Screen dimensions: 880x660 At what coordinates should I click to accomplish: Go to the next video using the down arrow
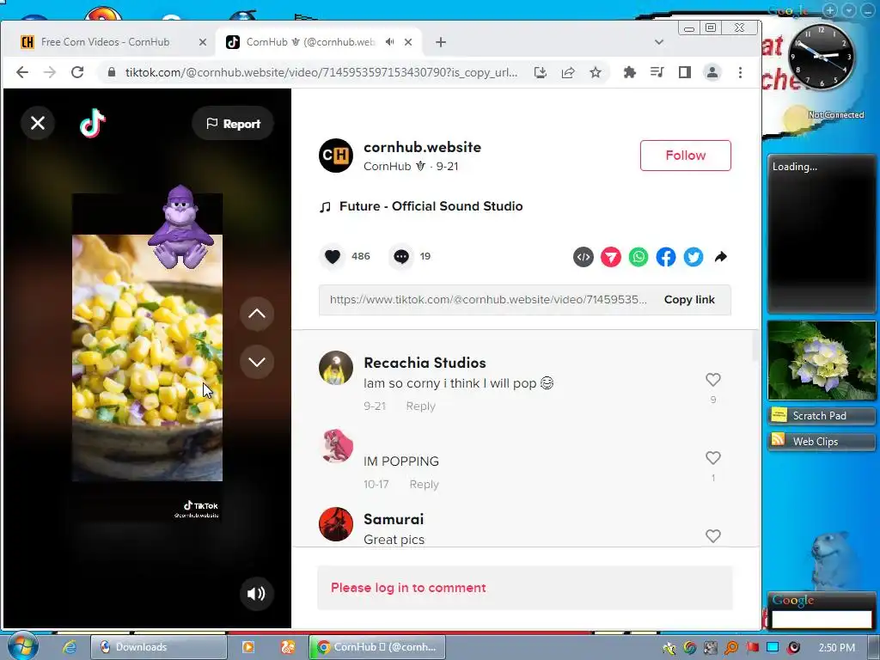pos(256,362)
